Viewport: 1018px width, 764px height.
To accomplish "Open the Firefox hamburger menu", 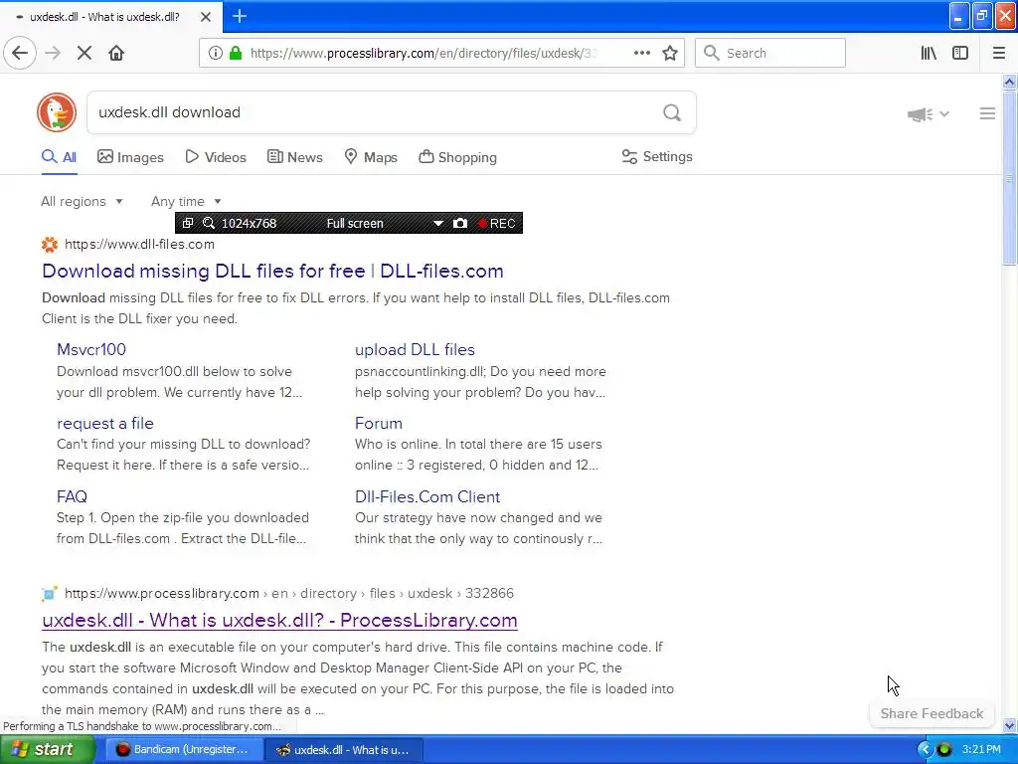I will click(x=998, y=54).
